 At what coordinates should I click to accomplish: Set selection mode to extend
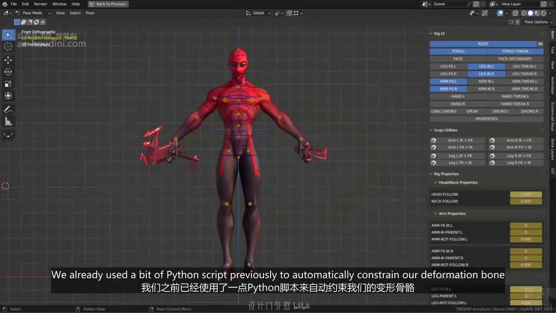[23, 22]
